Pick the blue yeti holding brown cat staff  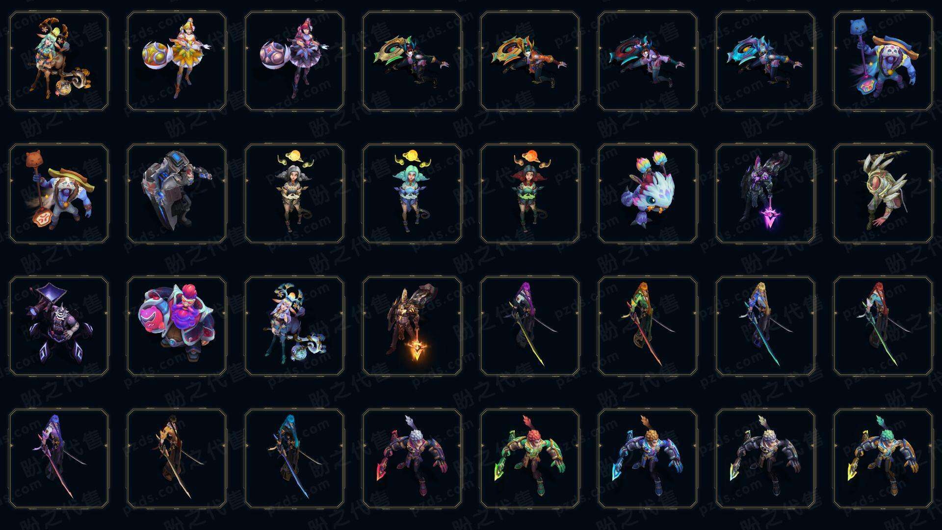[x=59, y=193]
